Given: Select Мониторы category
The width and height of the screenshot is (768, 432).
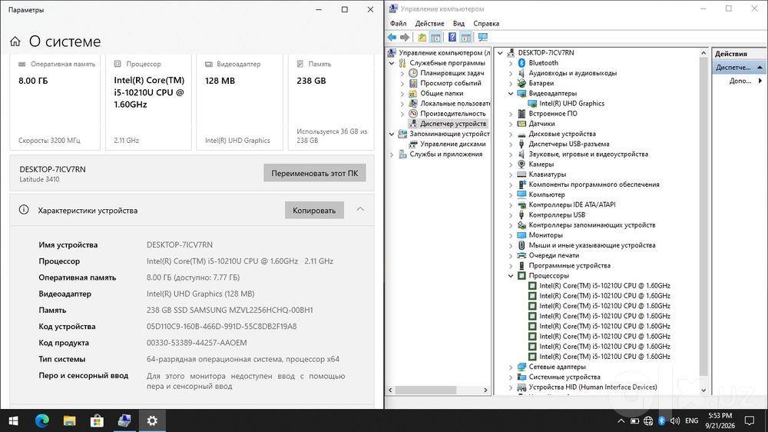Looking at the screenshot, I should (545, 235).
